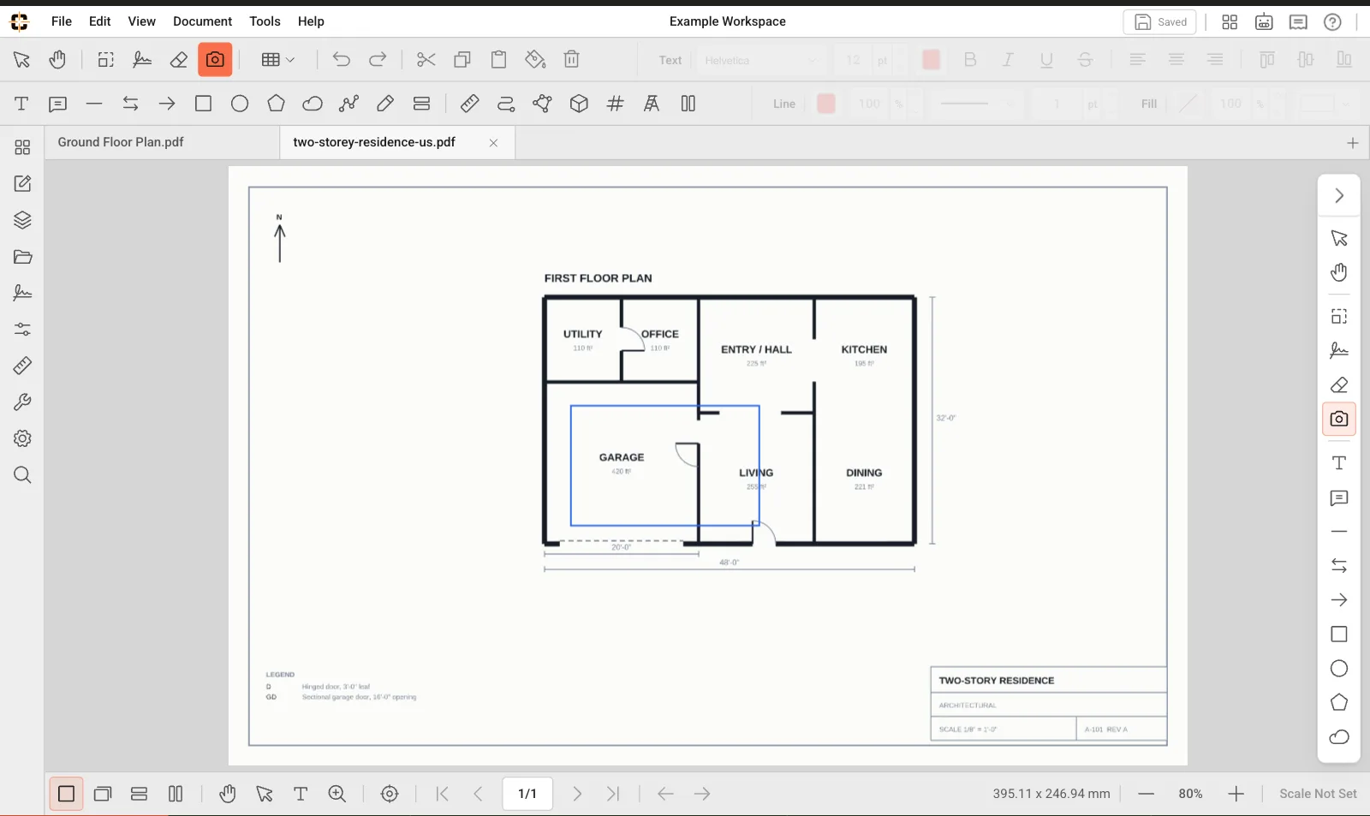This screenshot has width=1370, height=816.
Task: Switch to Ground Floor Plan.pdf tab
Action: [121, 142]
